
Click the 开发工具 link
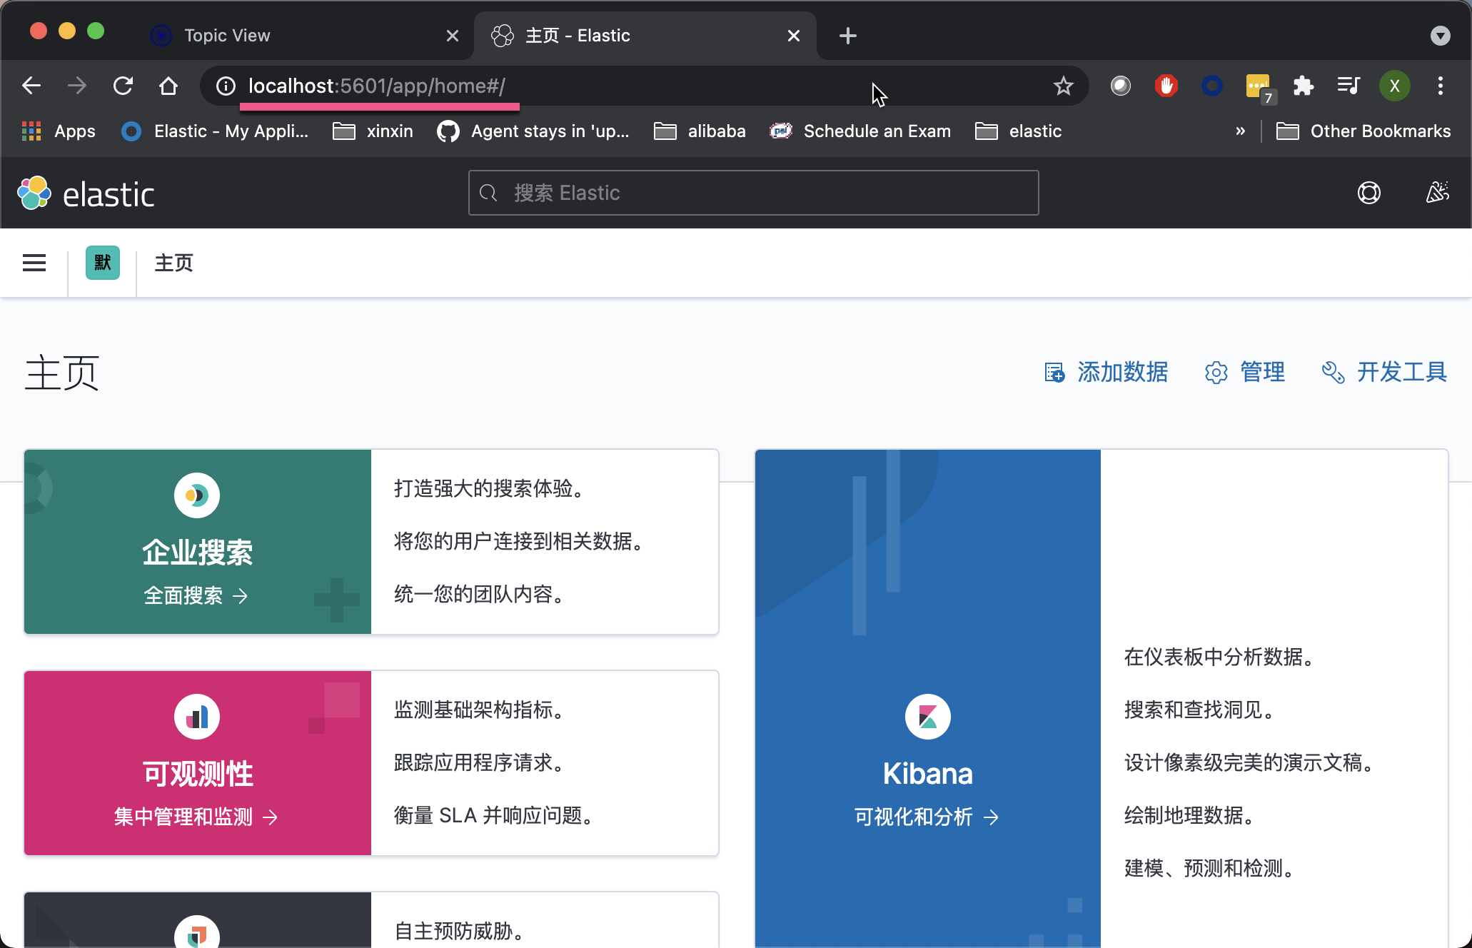(1384, 373)
